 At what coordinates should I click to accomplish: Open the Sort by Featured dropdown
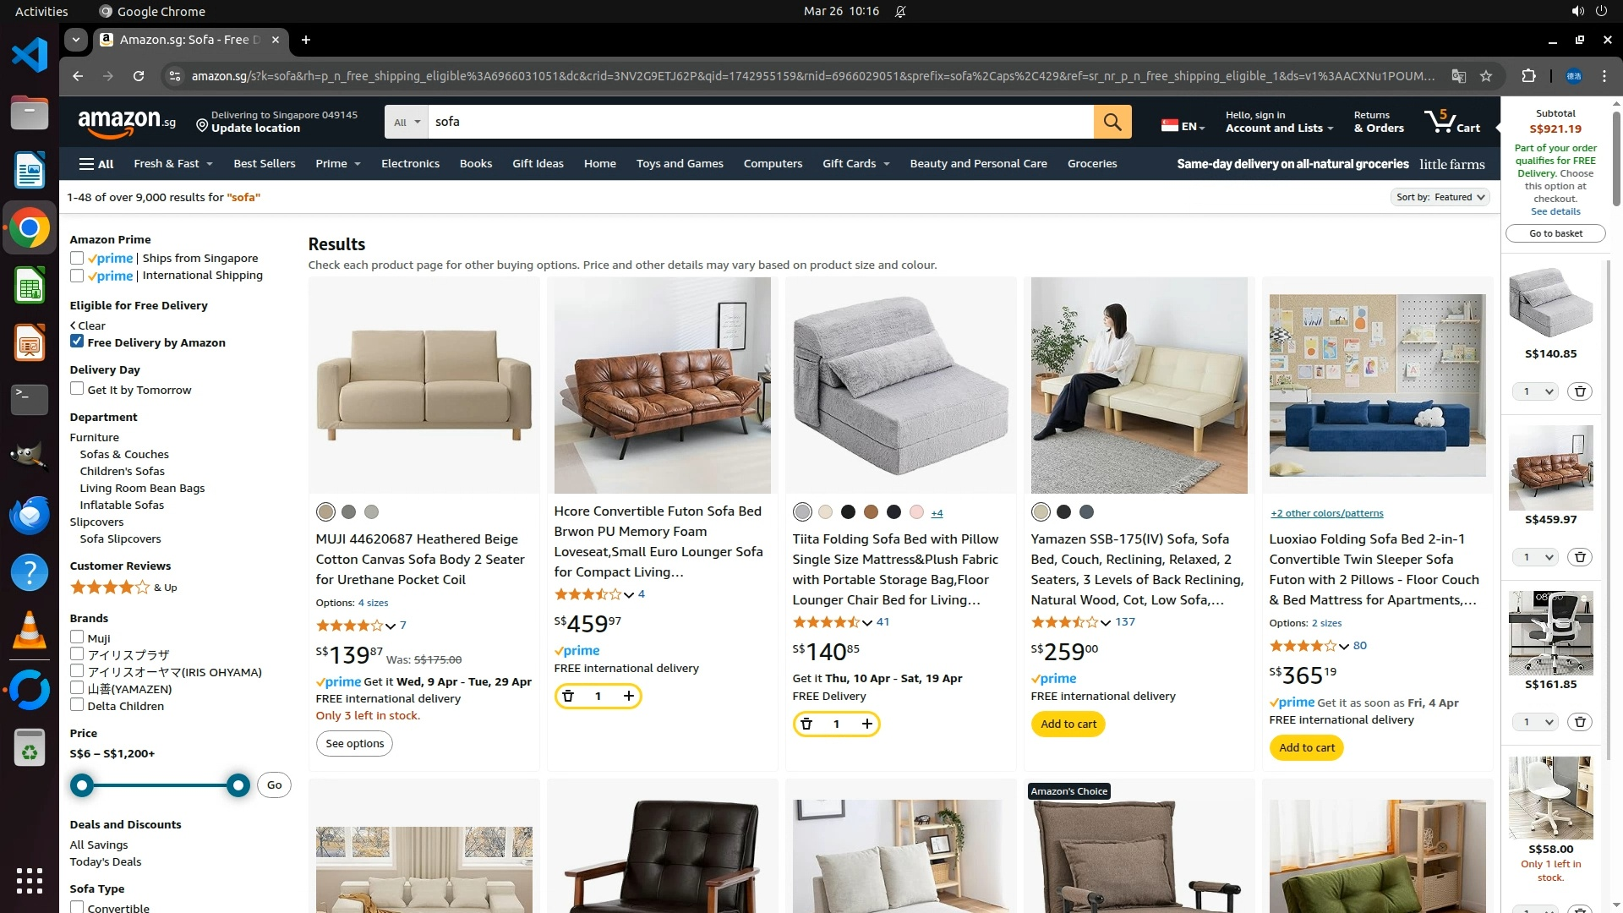[x=1440, y=197]
